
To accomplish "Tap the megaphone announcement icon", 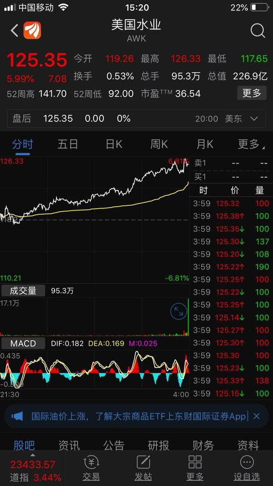I will pyautogui.click(x=17, y=416).
